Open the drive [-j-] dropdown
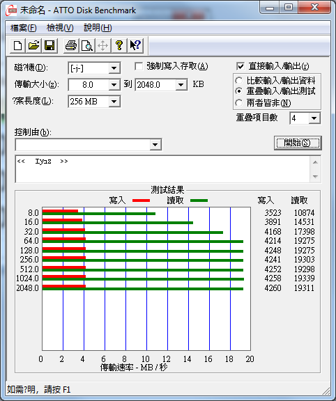Screen dimensions: 336x401 [x=114, y=68]
